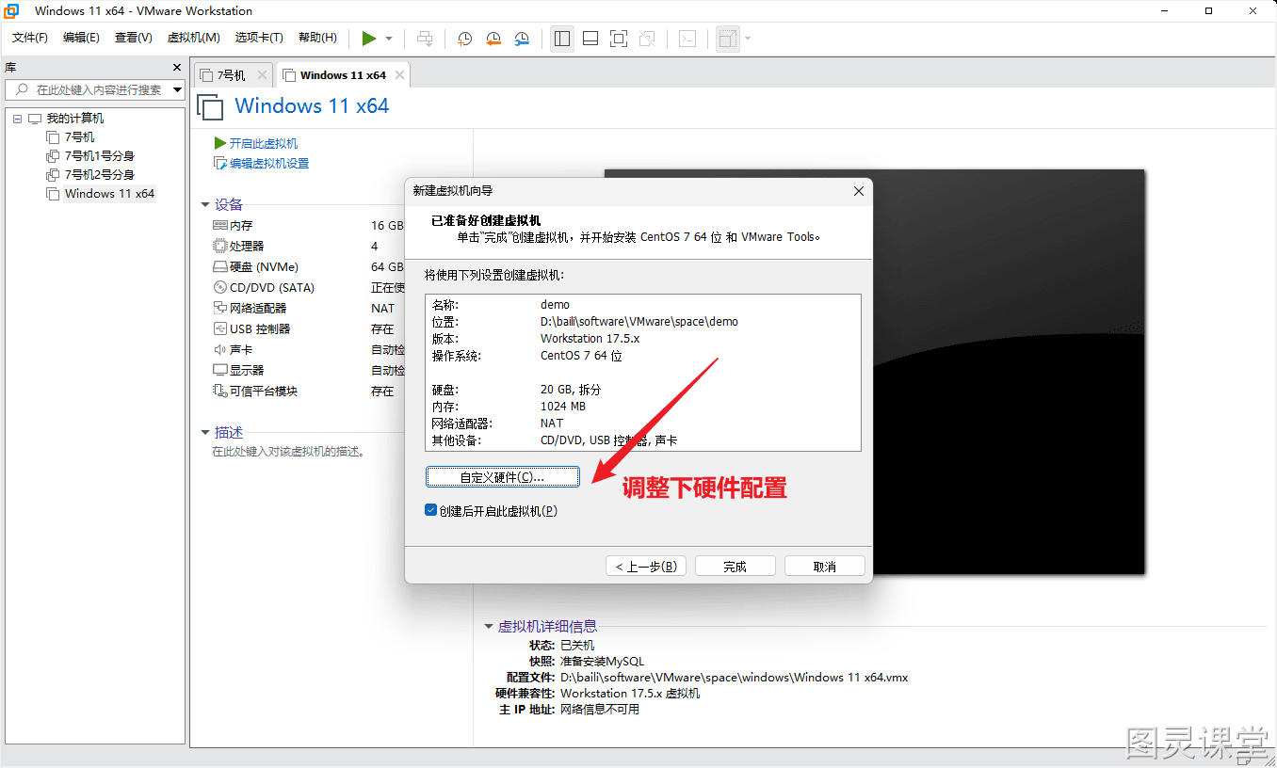
Task: Open the console view toolbar icon
Action: 688,39
